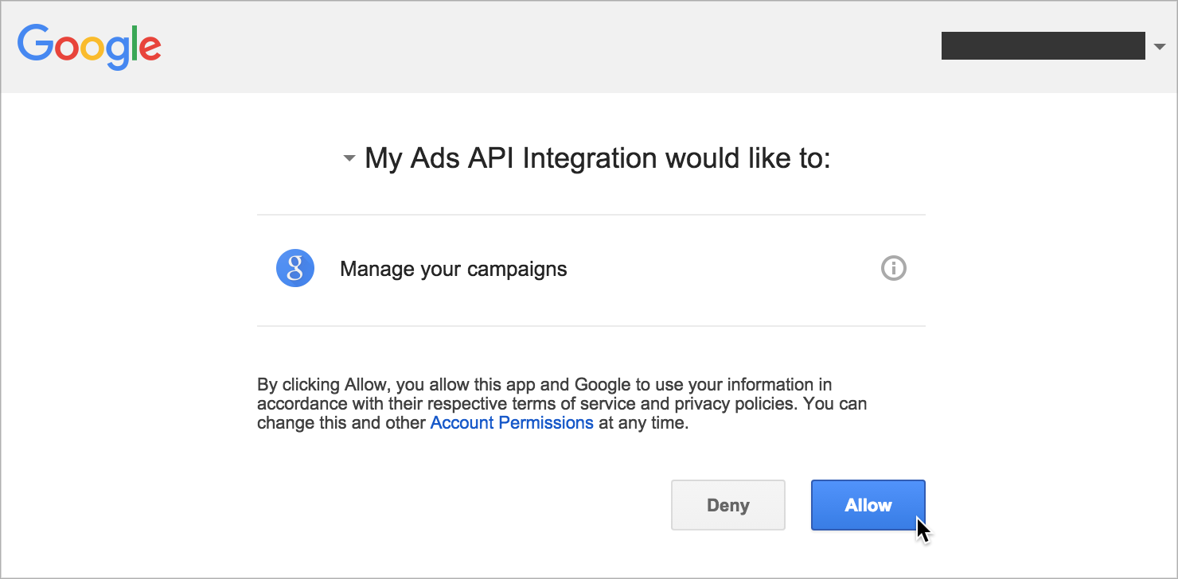Click the divider line above Manage your campaigns
The image size is (1178, 579).
pos(591,215)
